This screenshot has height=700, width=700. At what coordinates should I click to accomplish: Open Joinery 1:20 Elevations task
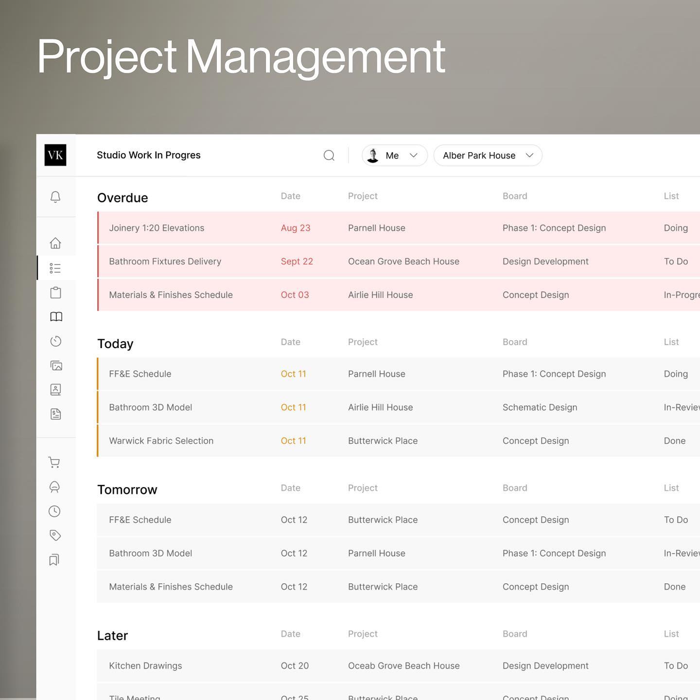tap(157, 228)
